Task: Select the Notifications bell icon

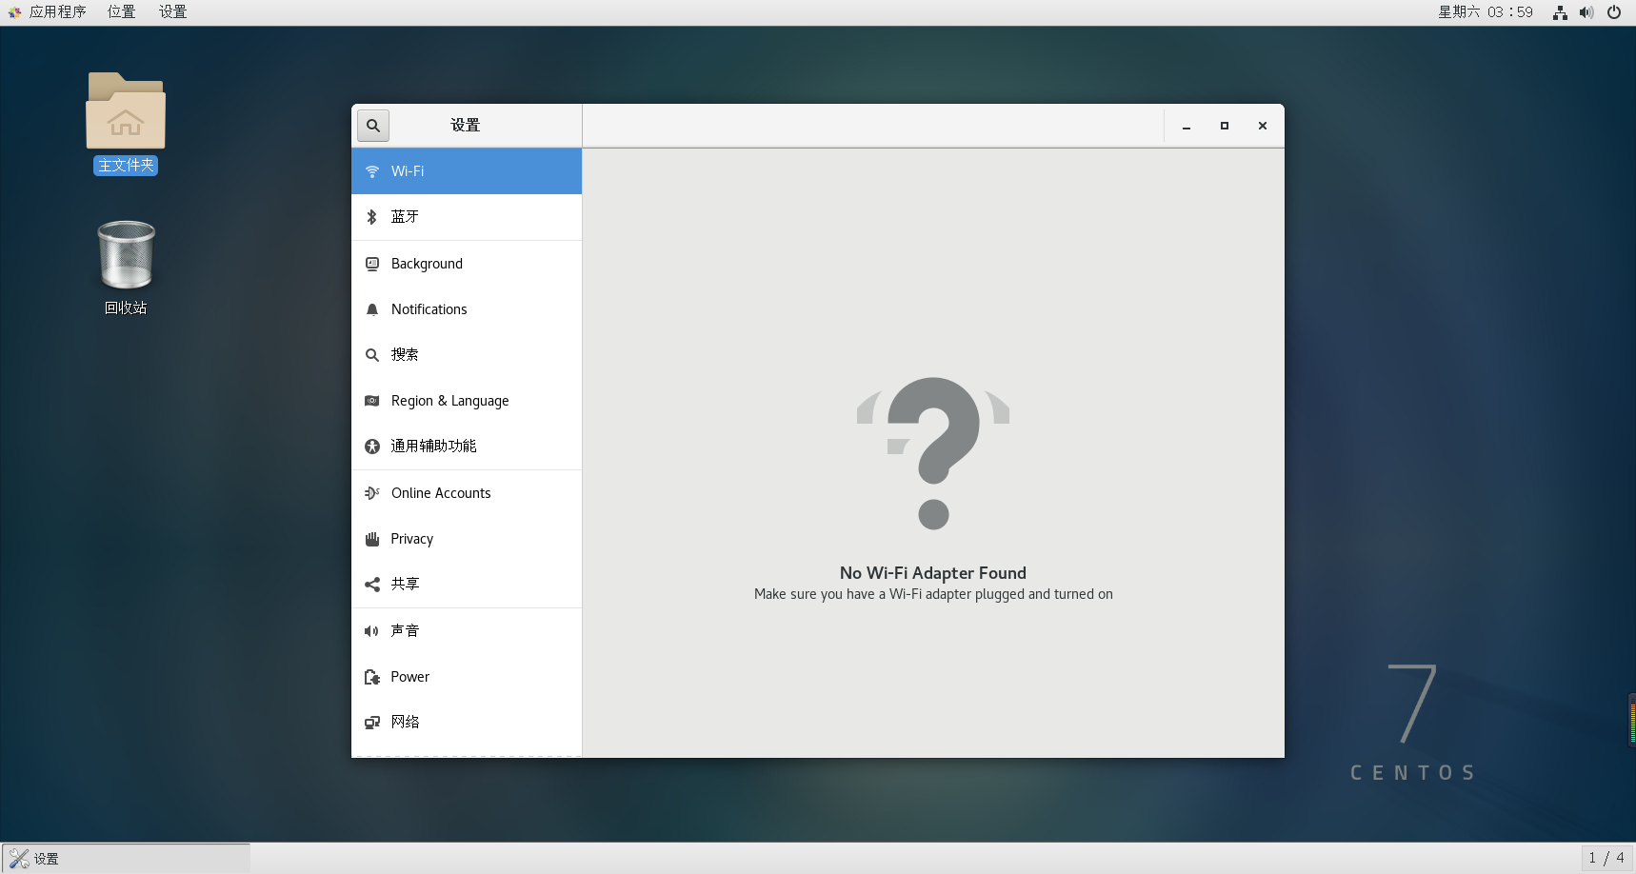Action: [372, 309]
